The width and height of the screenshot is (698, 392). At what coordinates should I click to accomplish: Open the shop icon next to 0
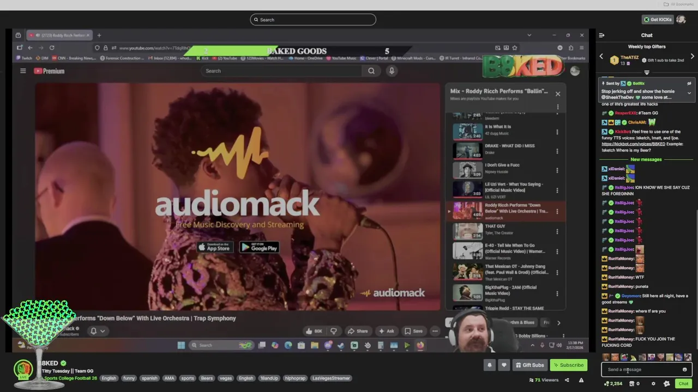(x=631, y=384)
